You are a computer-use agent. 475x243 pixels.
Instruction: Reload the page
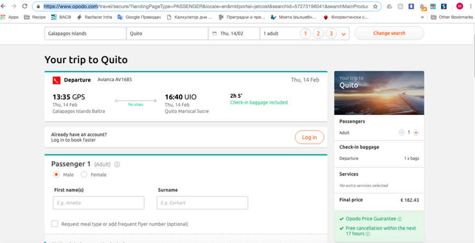25,6
